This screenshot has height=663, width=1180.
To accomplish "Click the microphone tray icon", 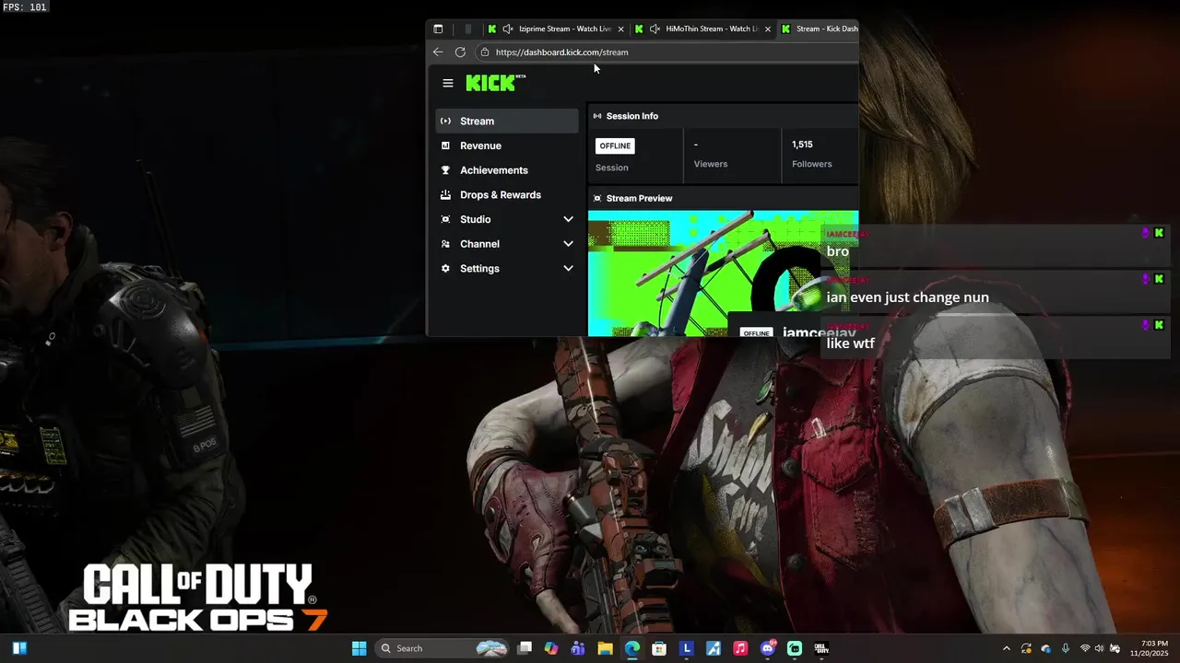I will 1066,648.
